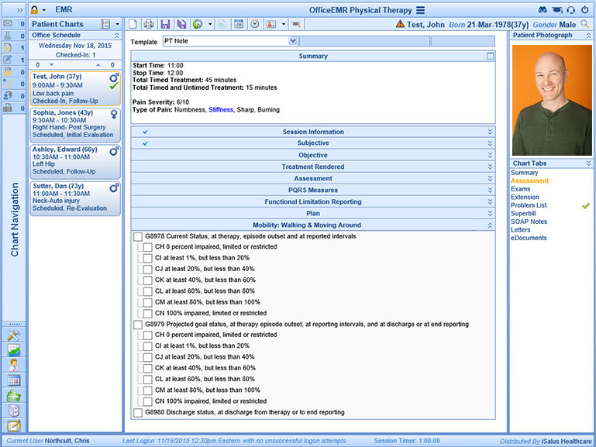Viewport: 596px width, 447px height.
Task: Check G8980 Discharge status checkbox
Action: point(138,413)
